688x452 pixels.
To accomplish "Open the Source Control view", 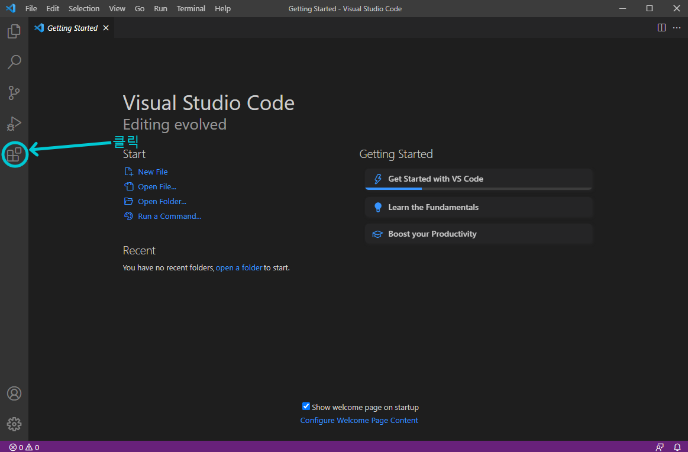I will 14,93.
